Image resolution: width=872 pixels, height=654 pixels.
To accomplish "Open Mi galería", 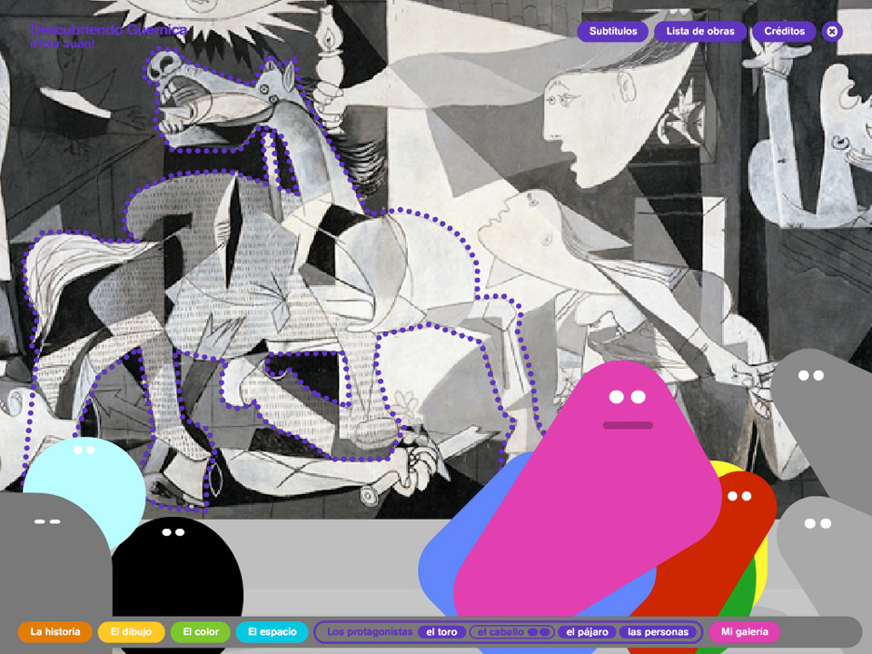I will [745, 632].
